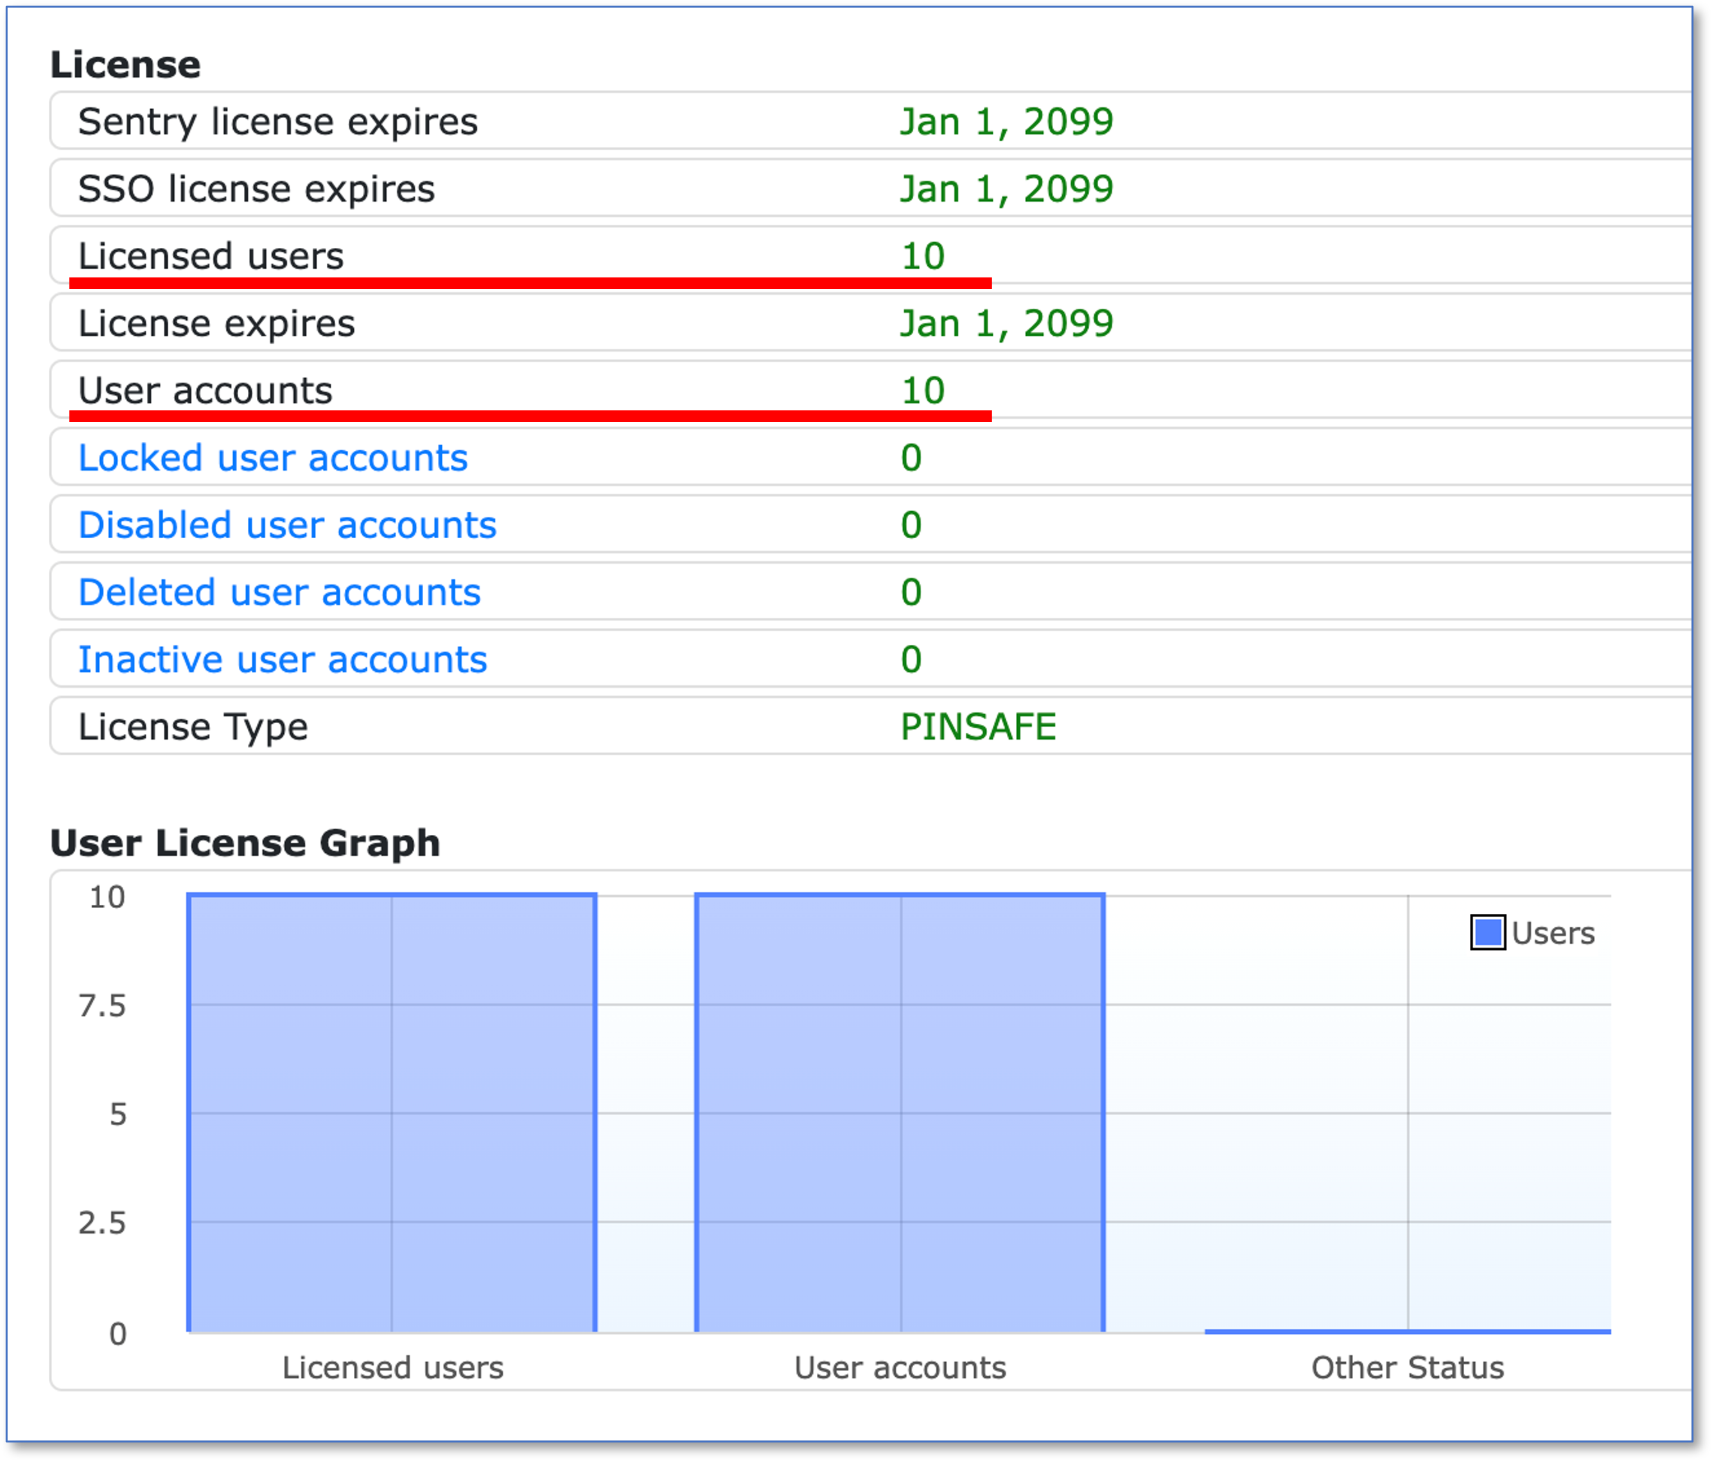The image size is (1712, 1461).
Task: Click the User accounts row label
Action: pos(205,390)
